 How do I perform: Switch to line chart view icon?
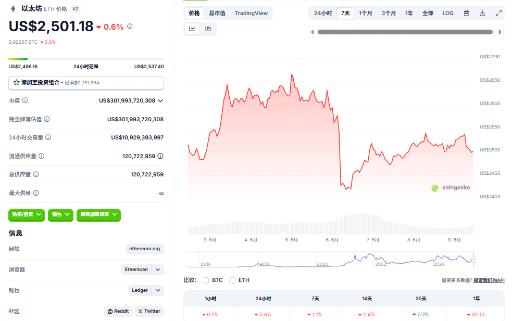click(x=192, y=29)
